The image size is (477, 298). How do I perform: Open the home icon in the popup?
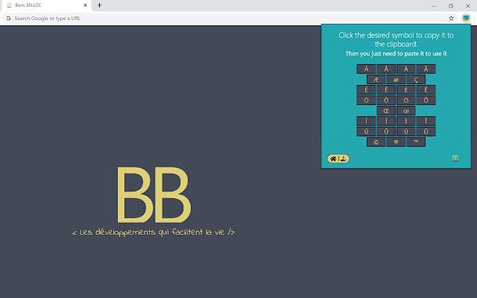333,159
